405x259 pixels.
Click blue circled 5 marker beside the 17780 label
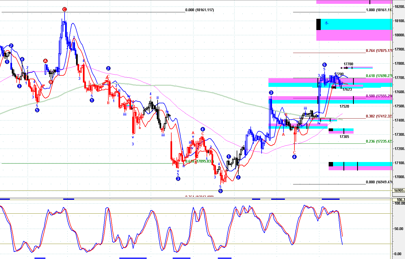(x=324, y=65)
